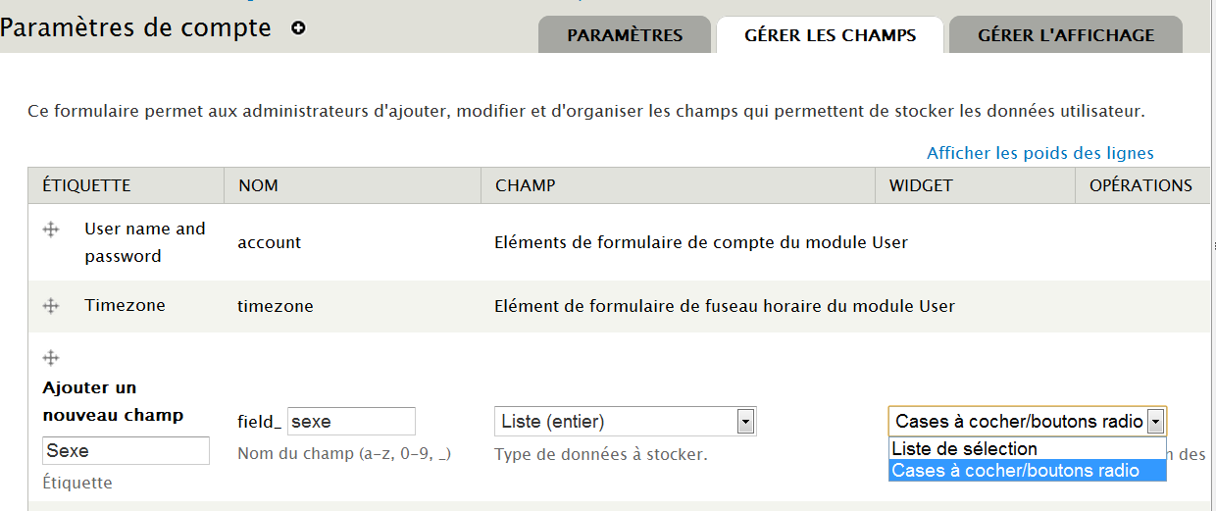Click the Étiquette column header
The height and width of the screenshot is (511, 1216).
[x=86, y=185]
